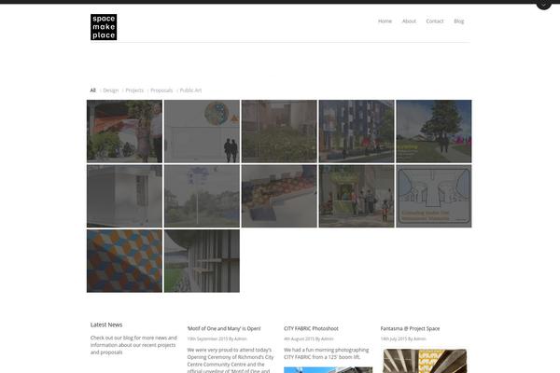Open the CITY FABRIC Photoshoot post

pos(311,328)
